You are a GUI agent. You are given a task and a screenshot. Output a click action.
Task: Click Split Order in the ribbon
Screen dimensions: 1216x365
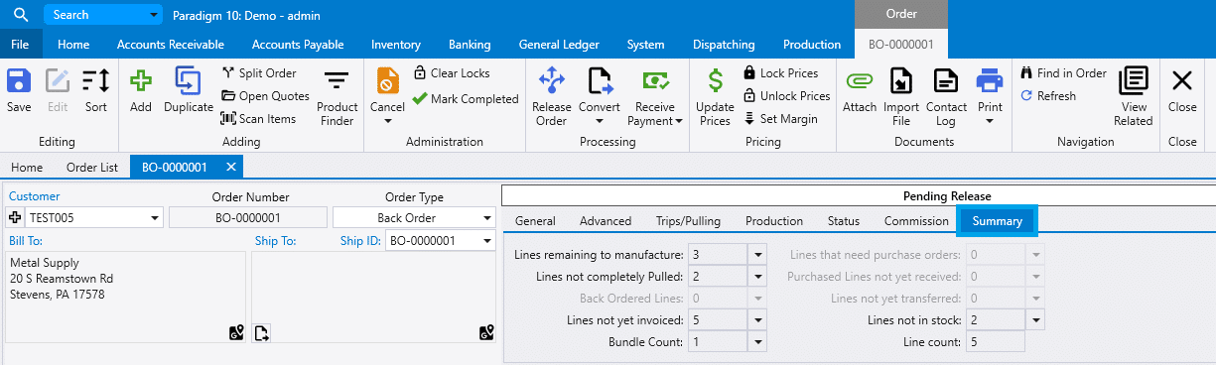(x=259, y=73)
